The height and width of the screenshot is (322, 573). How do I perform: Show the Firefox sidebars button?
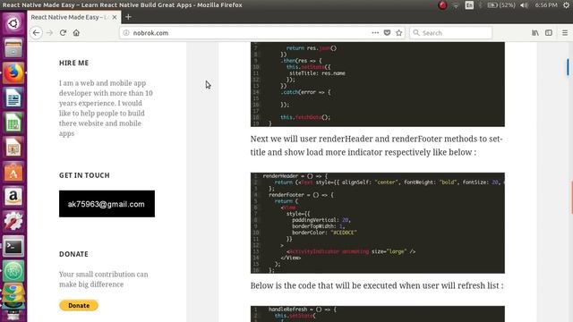point(549,33)
